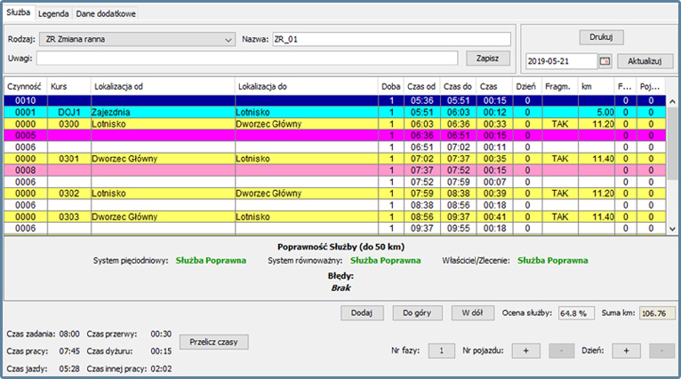This screenshot has height=379, width=681.
Task: Click the date field 2019-05-21
Action: click(561, 61)
